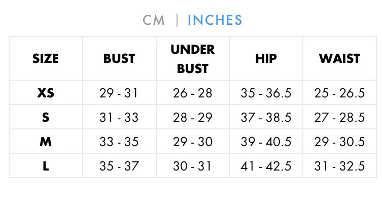Screen dimensions: 382x204
Task: Click the SIZE column header
Action: pos(46,58)
